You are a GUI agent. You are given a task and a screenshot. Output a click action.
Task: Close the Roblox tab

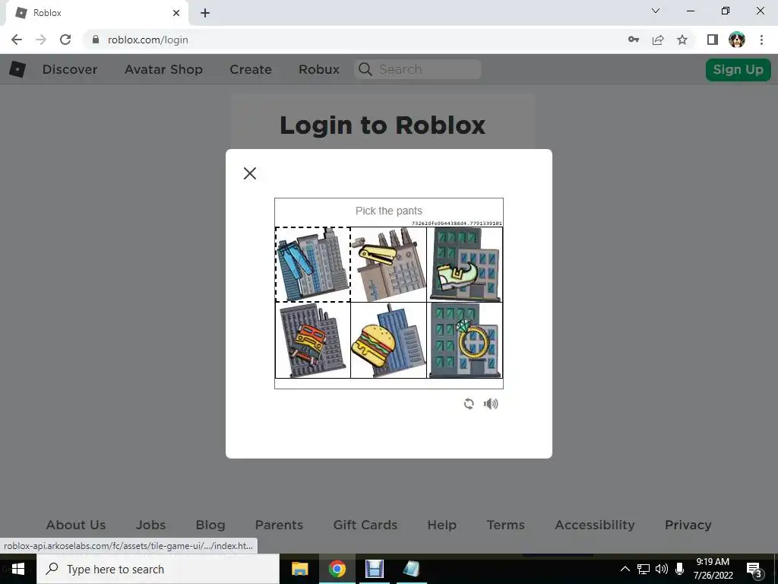tap(176, 13)
